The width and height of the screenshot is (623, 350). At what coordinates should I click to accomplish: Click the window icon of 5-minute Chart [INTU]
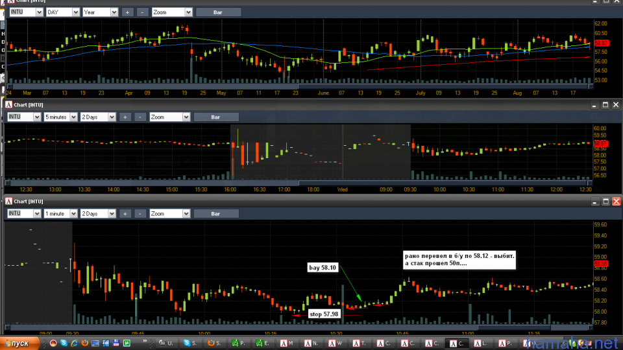(x=8, y=105)
